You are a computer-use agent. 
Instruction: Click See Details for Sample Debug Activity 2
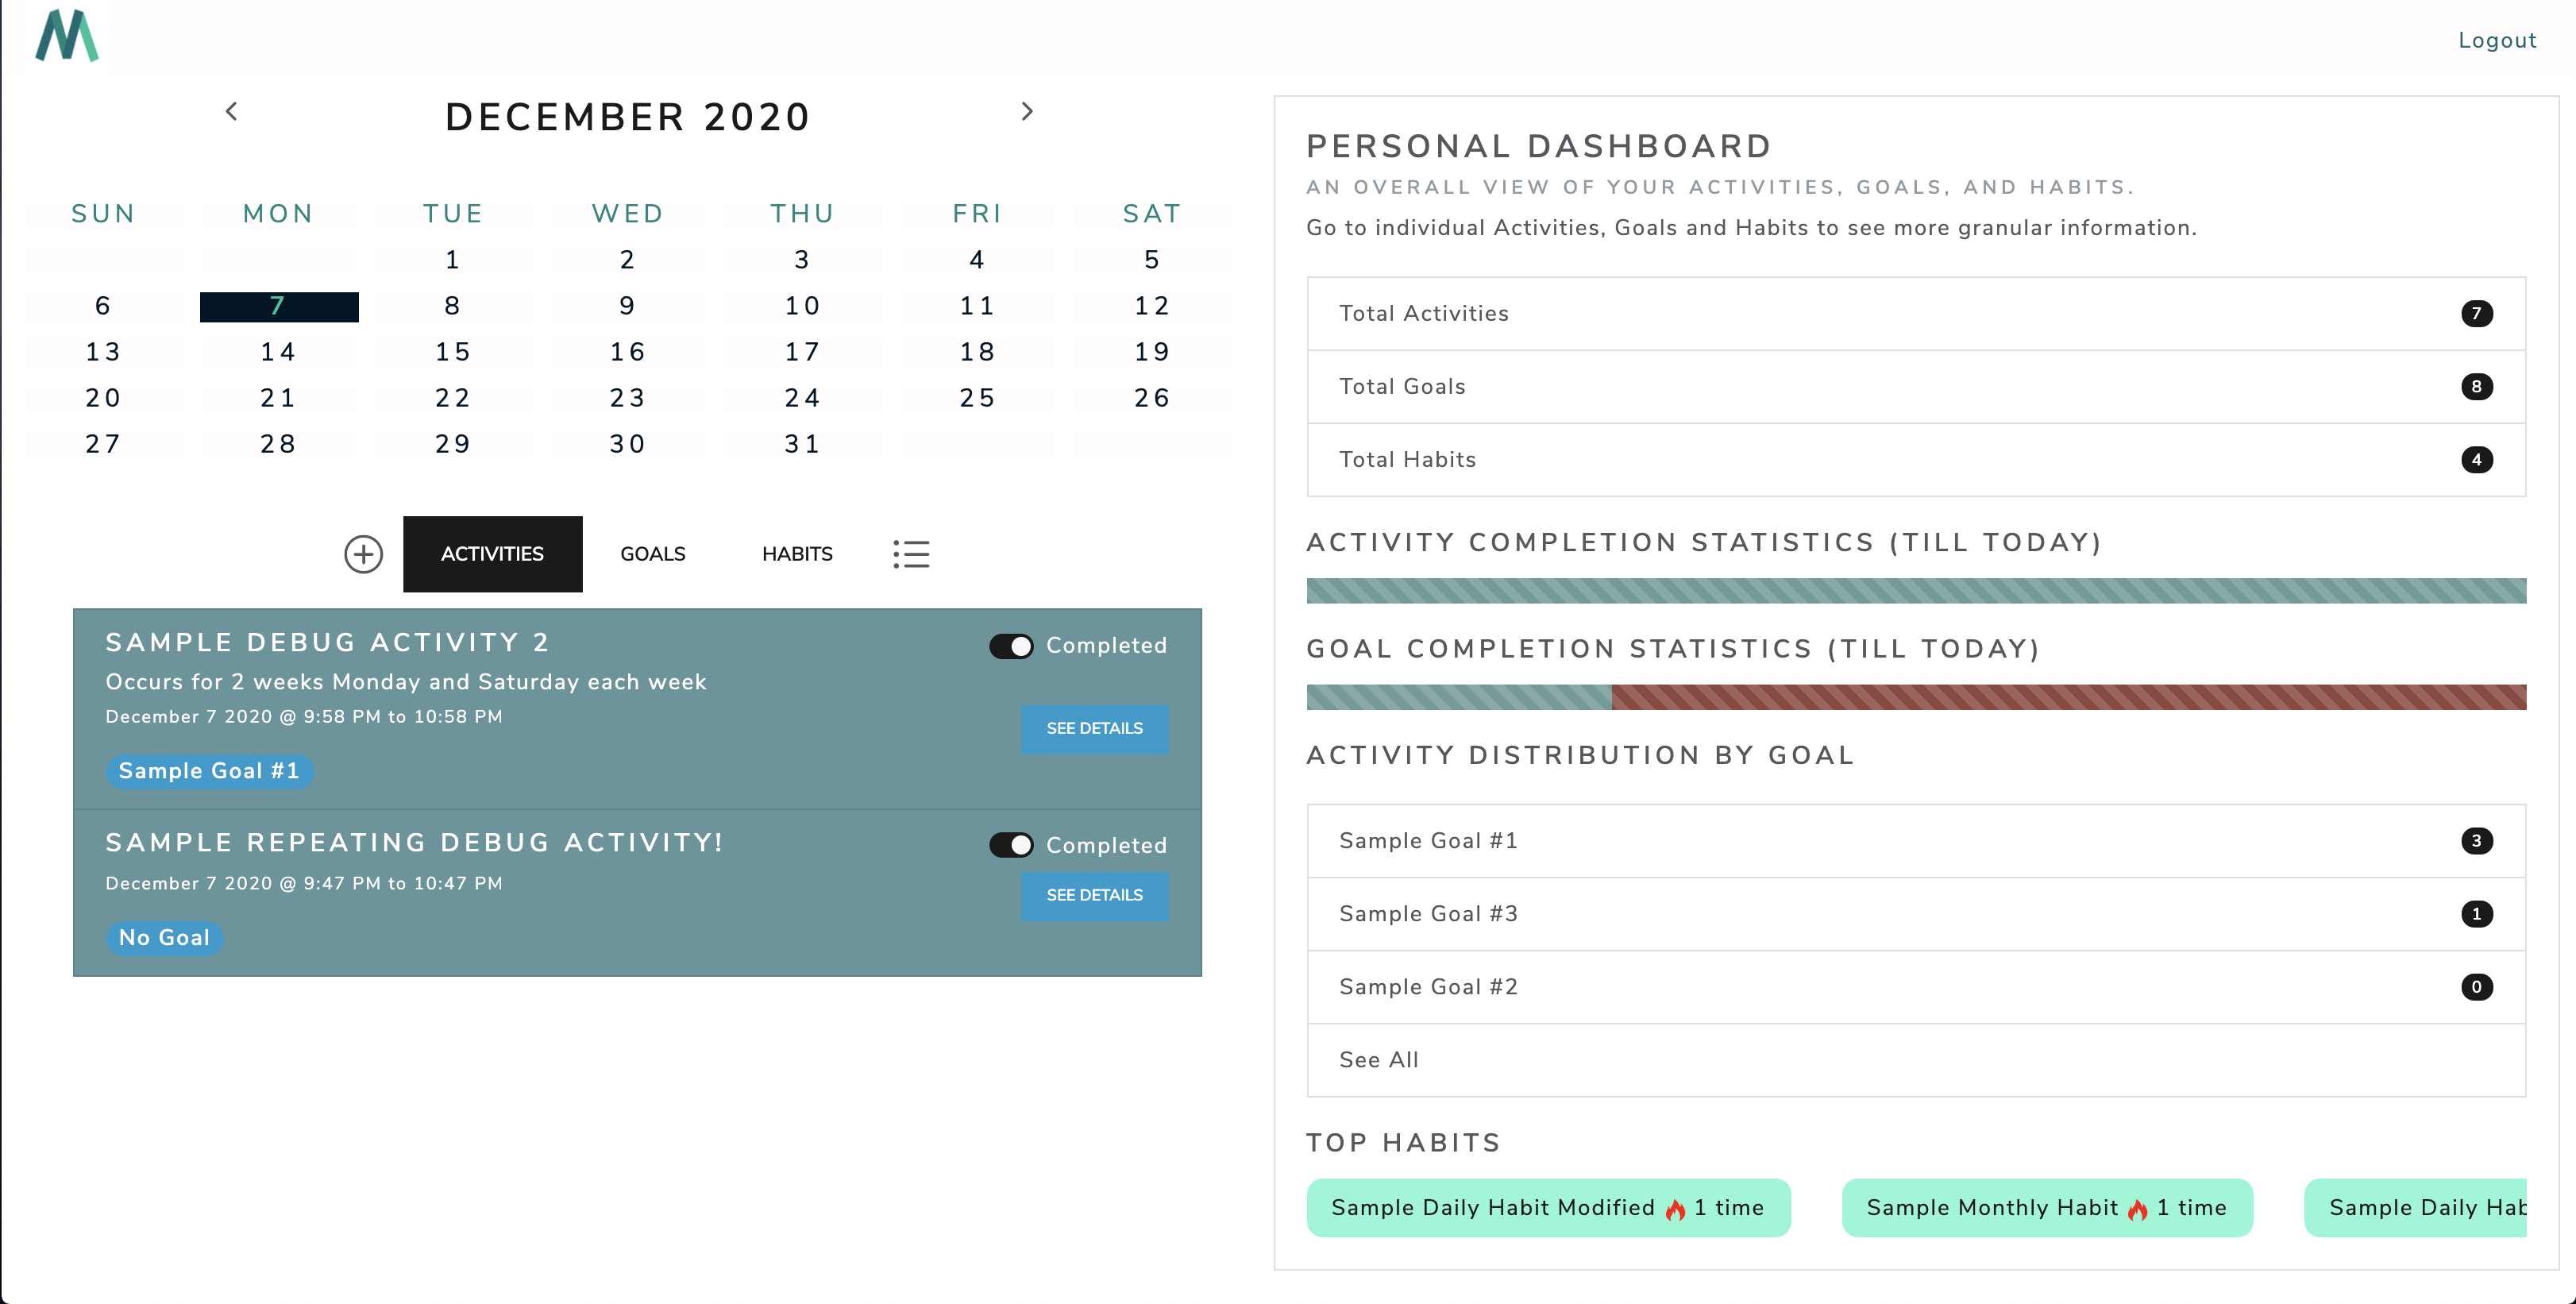pyautogui.click(x=1095, y=729)
